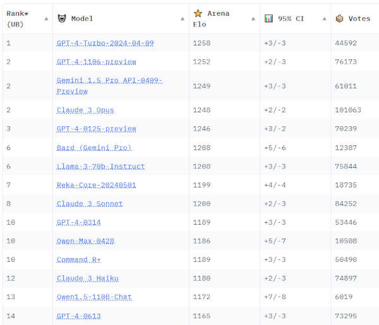Select votes count 6019
The height and width of the screenshot is (325, 379).
tap(344, 297)
